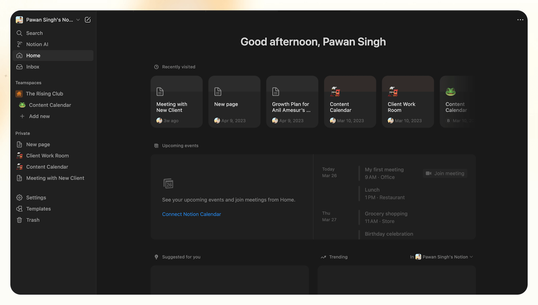Image resolution: width=538 pixels, height=305 pixels.
Task: Select the Lunch 1 PM event
Action: pos(385,194)
